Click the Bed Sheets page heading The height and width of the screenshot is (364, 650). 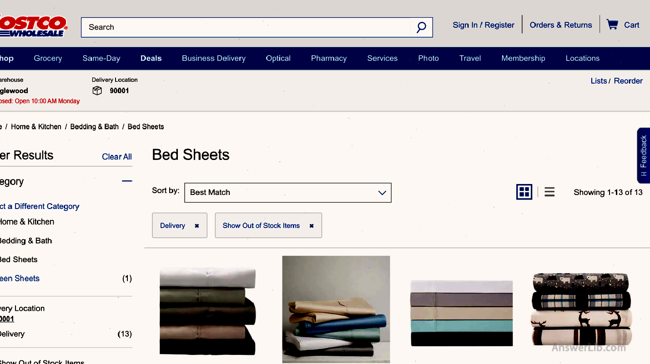coord(191,155)
